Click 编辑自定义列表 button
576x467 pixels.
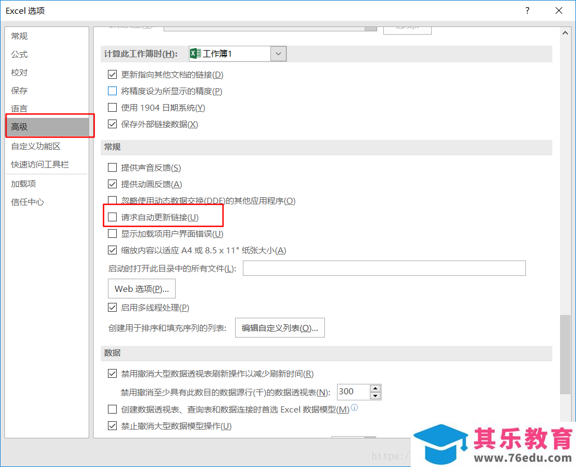[x=280, y=328]
